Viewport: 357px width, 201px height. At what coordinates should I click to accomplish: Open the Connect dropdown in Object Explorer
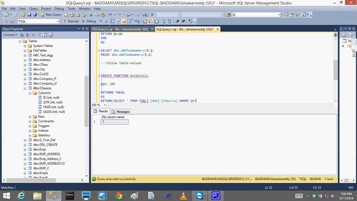click(11, 35)
